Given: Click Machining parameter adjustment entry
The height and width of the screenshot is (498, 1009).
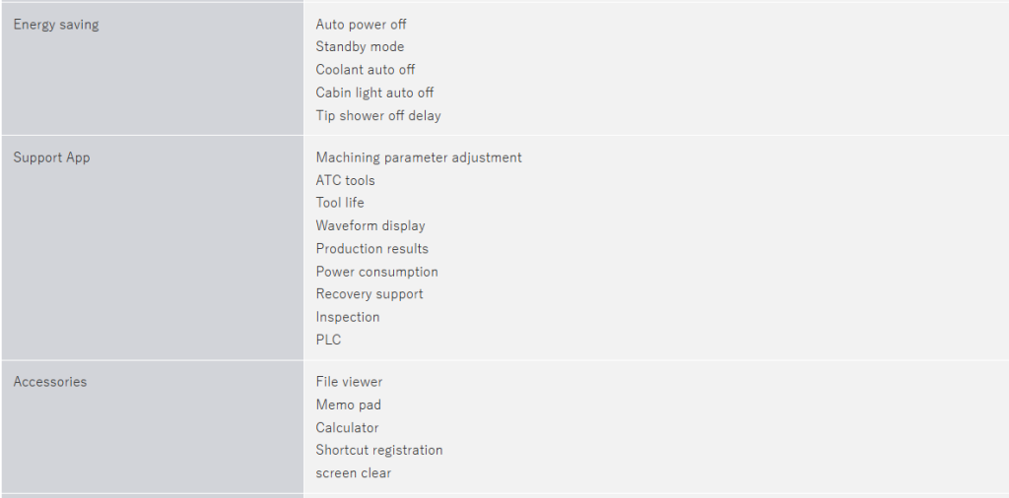Looking at the screenshot, I should pos(419,157).
